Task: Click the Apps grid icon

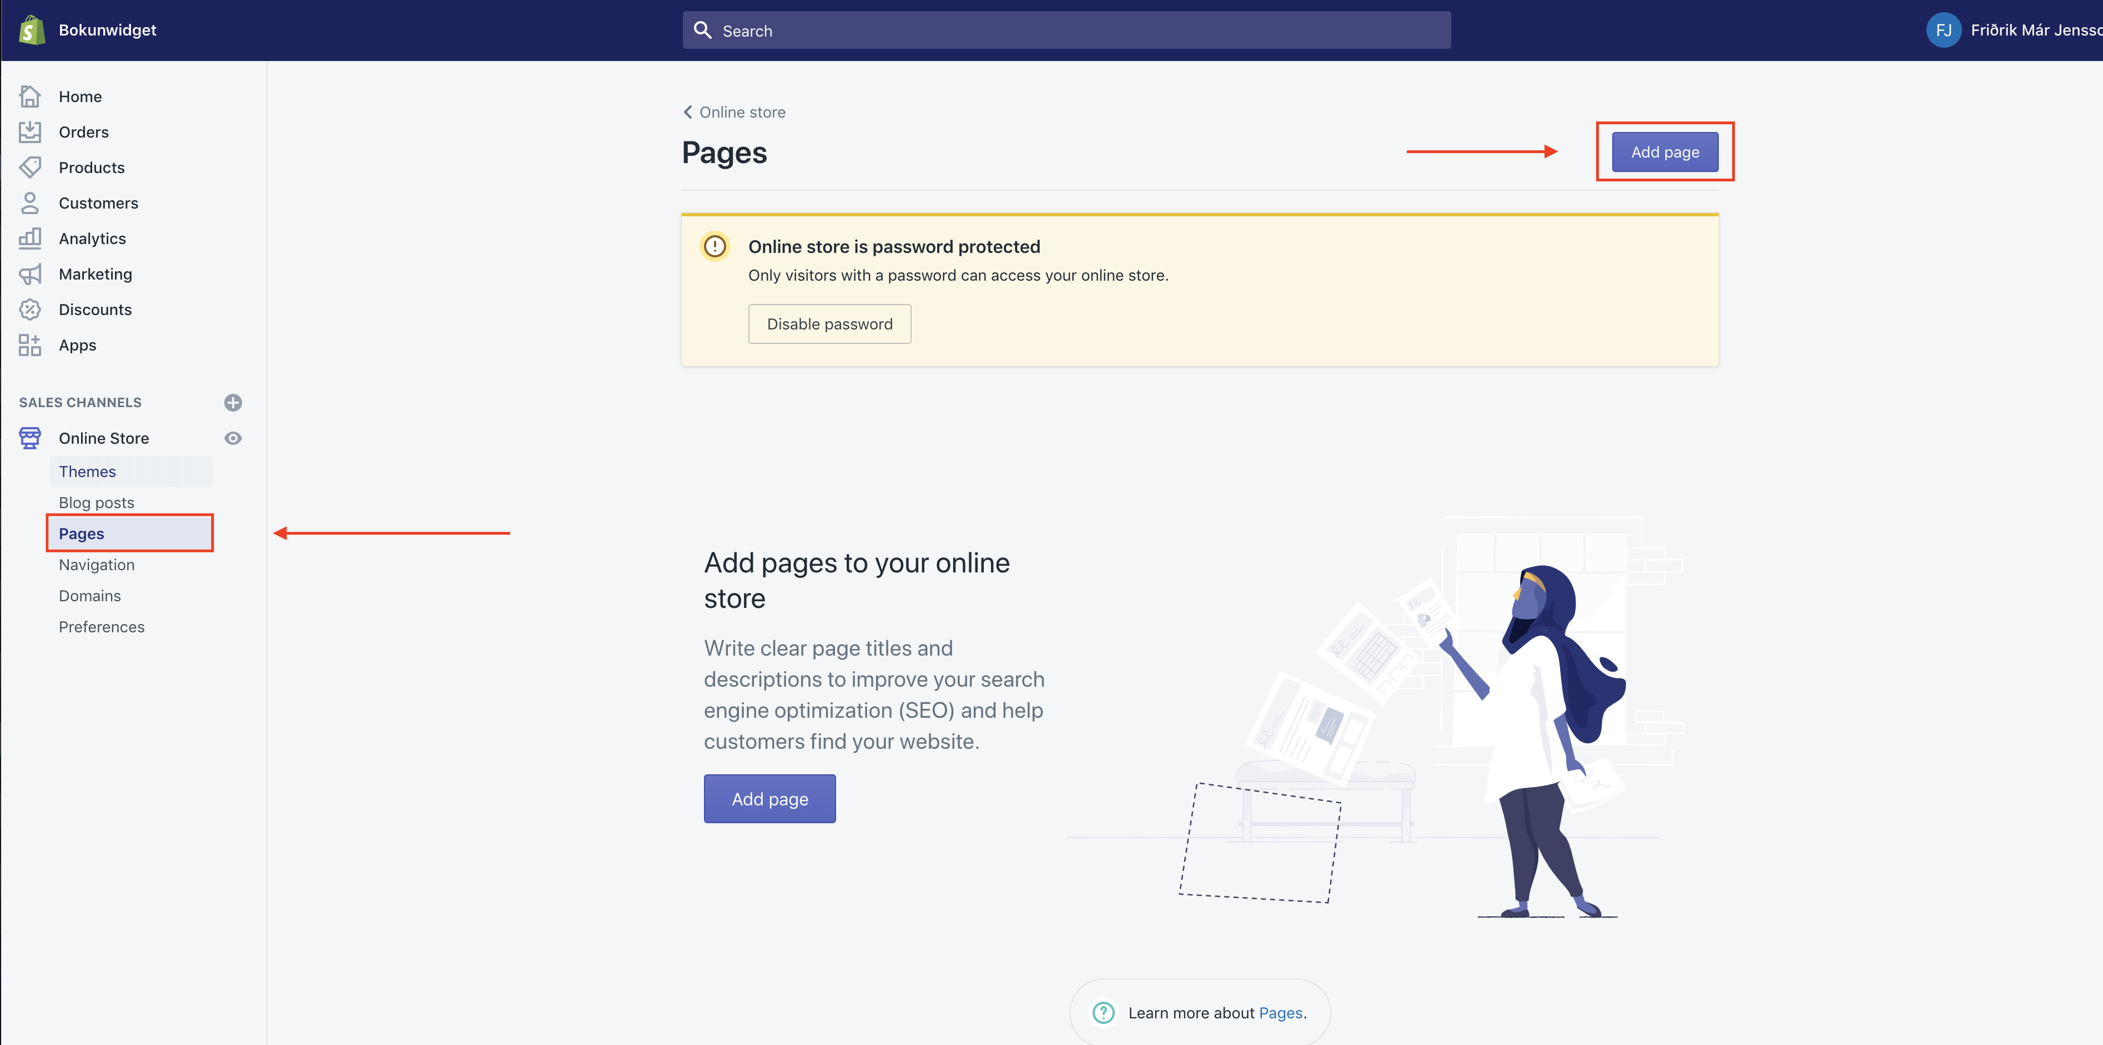Action: [x=30, y=345]
